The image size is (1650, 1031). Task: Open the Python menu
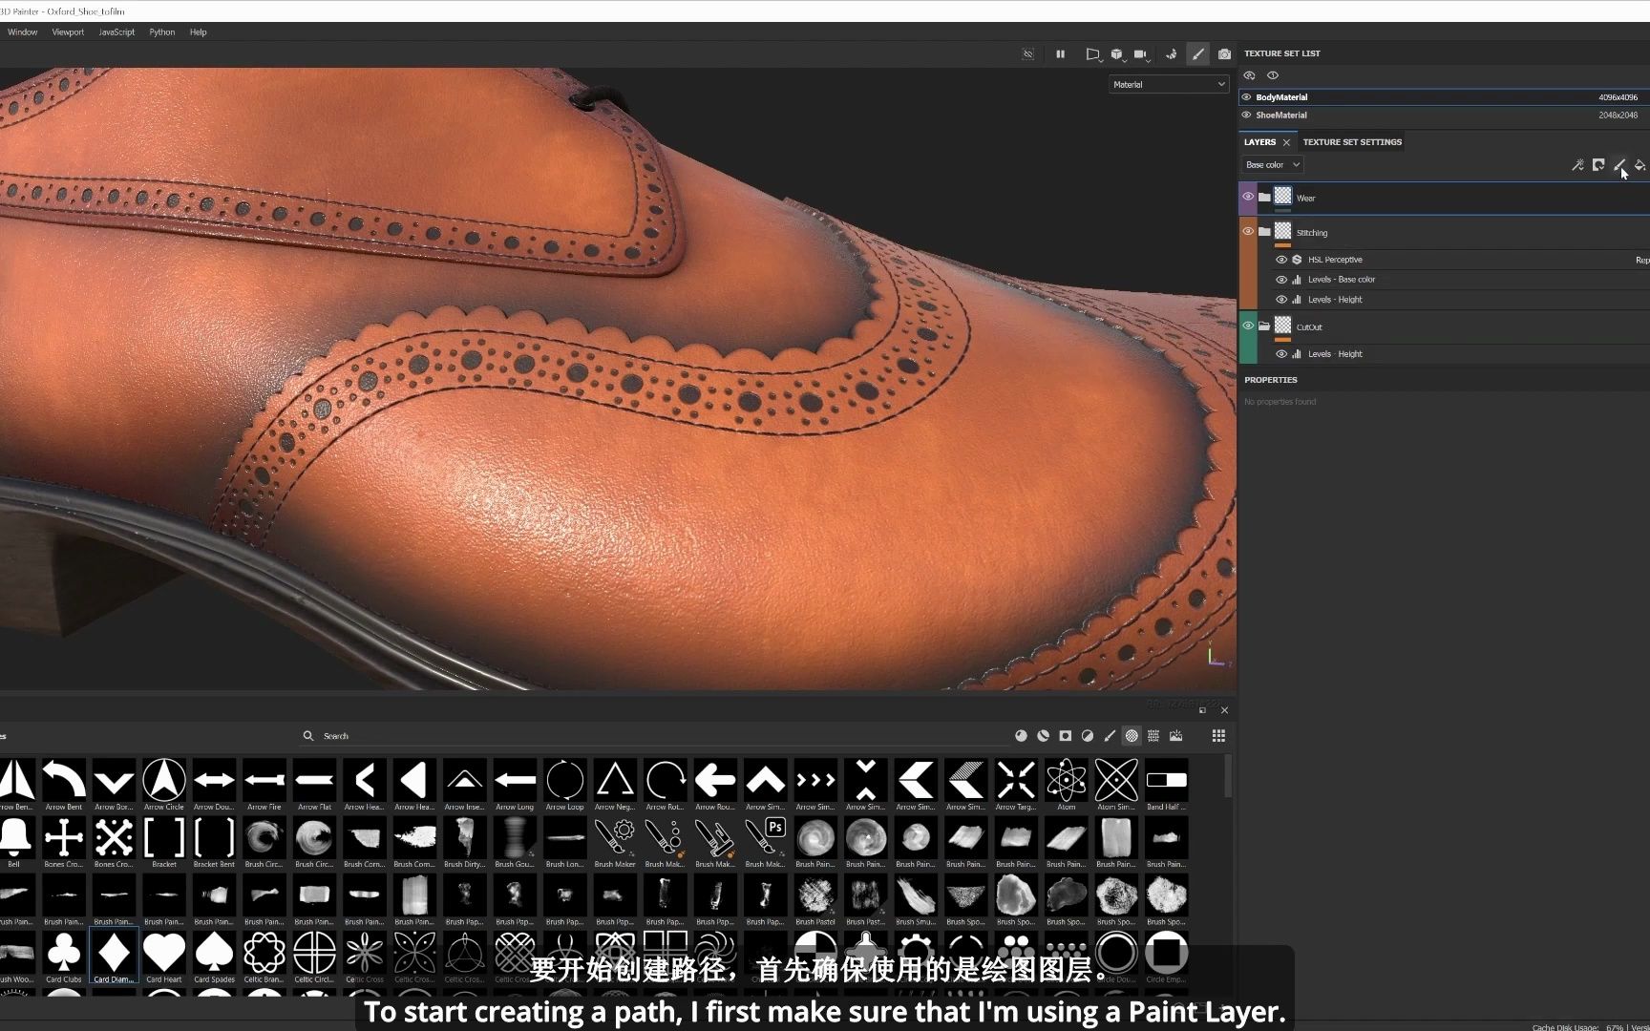(162, 32)
